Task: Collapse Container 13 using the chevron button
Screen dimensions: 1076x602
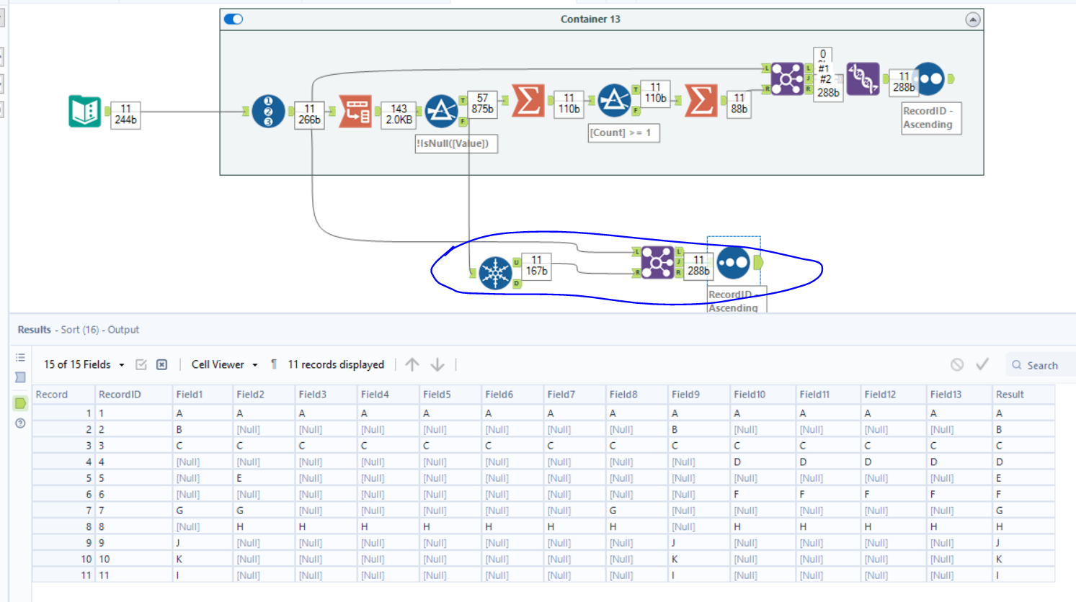Action: (x=974, y=19)
